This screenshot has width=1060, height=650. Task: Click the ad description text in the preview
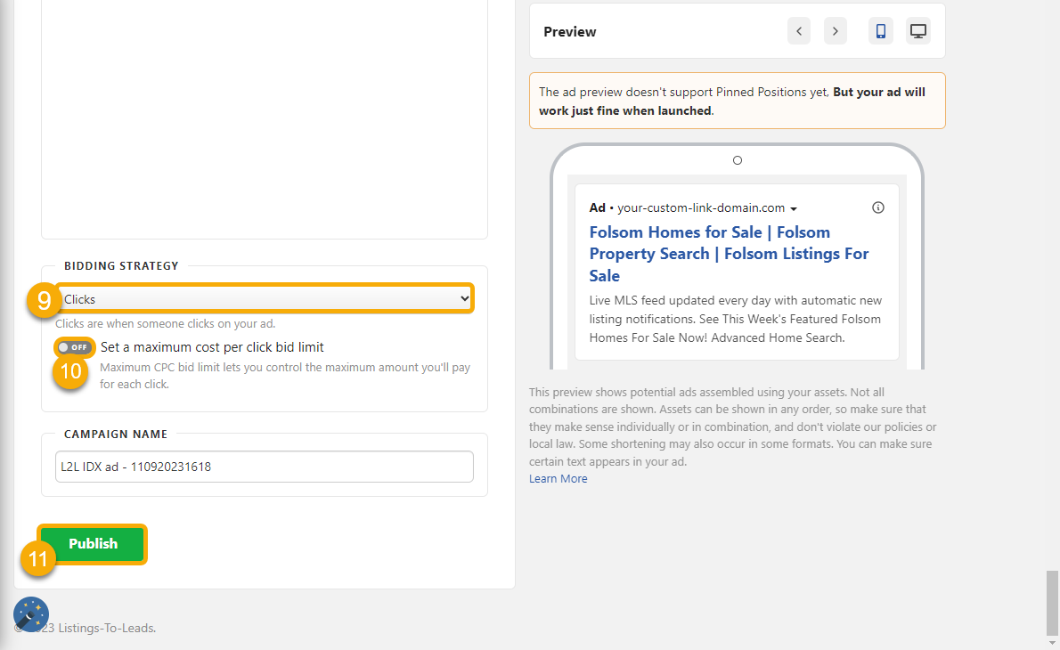[x=735, y=319]
